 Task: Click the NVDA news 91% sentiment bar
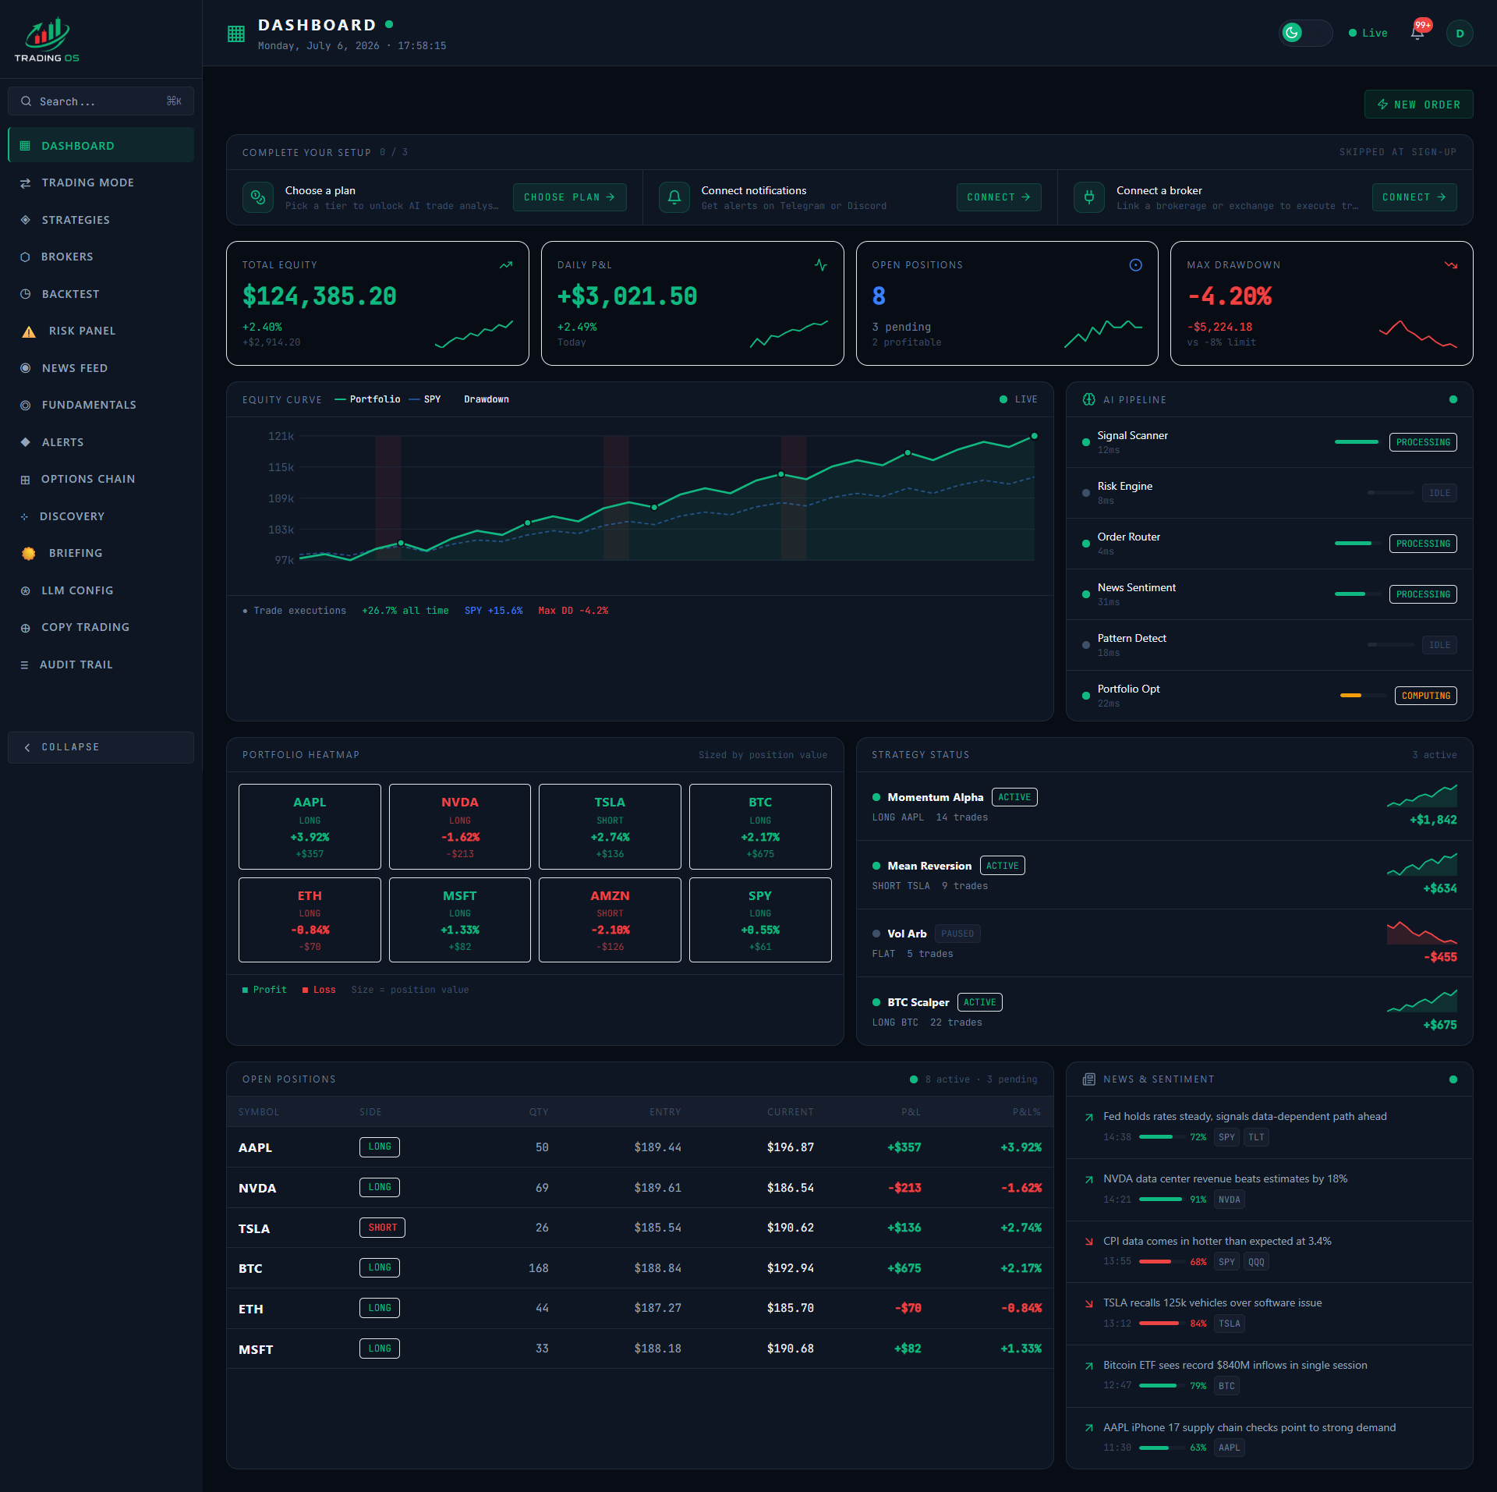click(1161, 1200)
